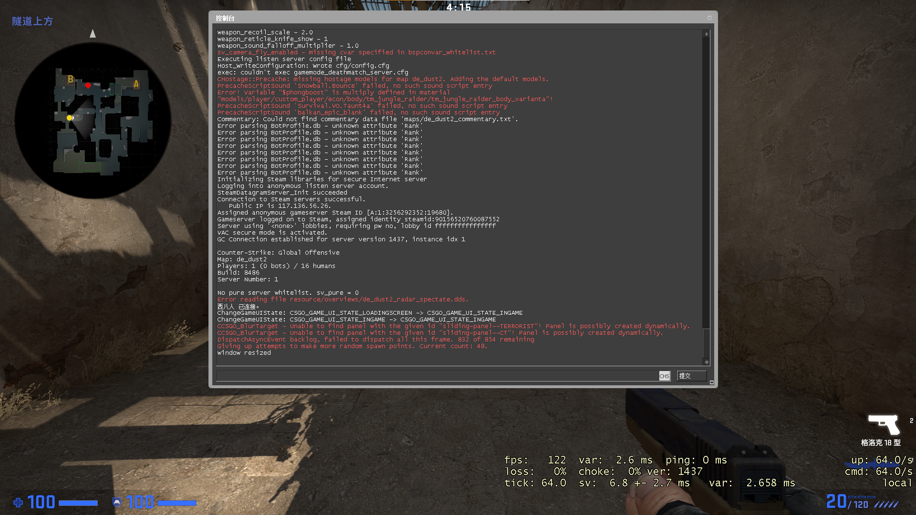Click 'Initializing Steam libraries' line

tap(322, 179)
